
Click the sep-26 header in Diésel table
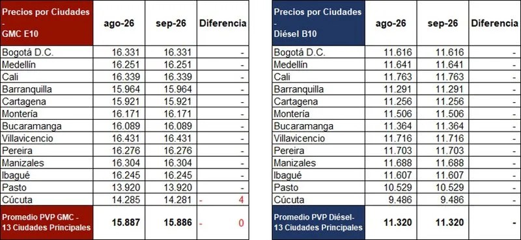tap(443, 23)
